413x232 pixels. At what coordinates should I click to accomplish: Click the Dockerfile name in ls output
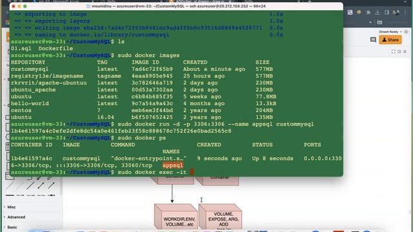tap(55, 49)
